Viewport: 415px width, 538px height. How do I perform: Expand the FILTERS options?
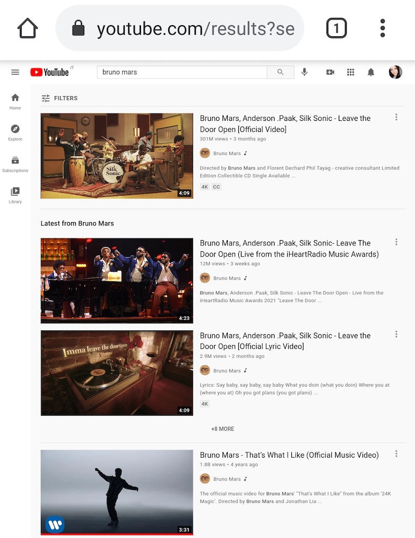point(59,98)
